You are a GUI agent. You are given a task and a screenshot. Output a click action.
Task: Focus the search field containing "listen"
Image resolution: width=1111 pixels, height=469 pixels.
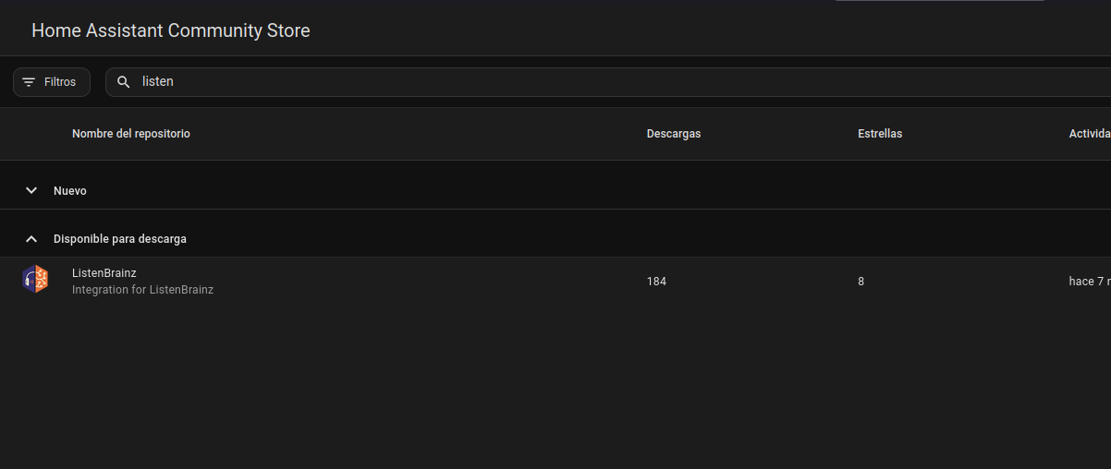click(555, 82)
